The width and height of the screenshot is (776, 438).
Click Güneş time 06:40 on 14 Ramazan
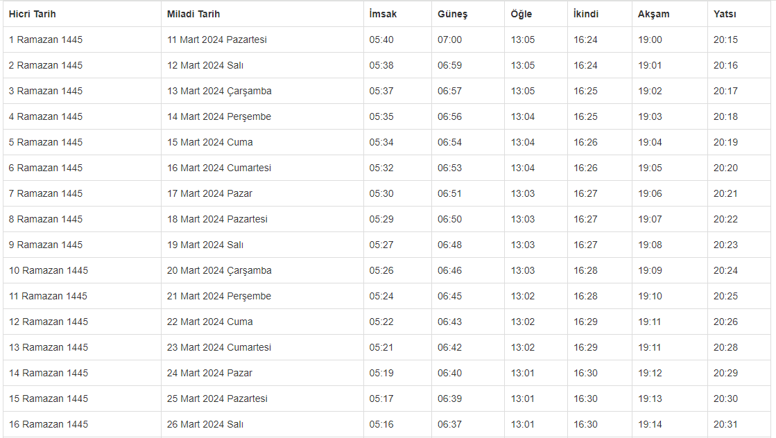pos(449,373)
